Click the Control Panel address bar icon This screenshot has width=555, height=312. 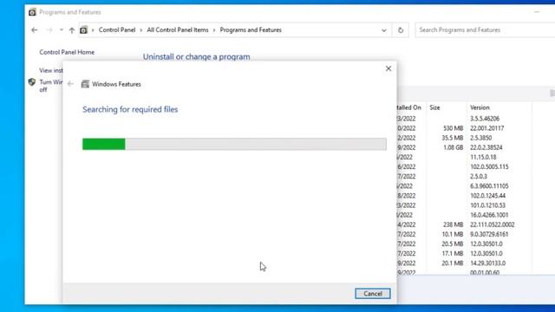[83, 30]
